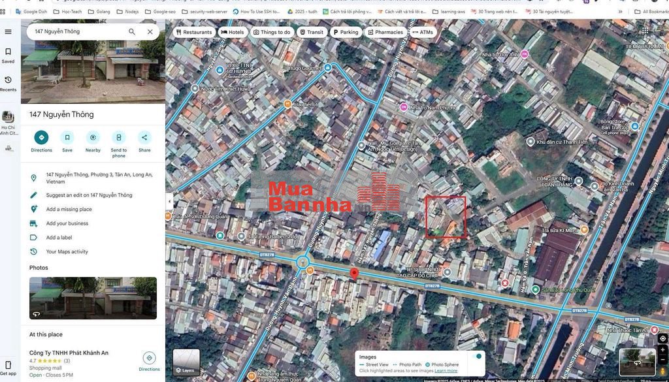Open Saved places

pyautogui.click(x=8, y=55)
